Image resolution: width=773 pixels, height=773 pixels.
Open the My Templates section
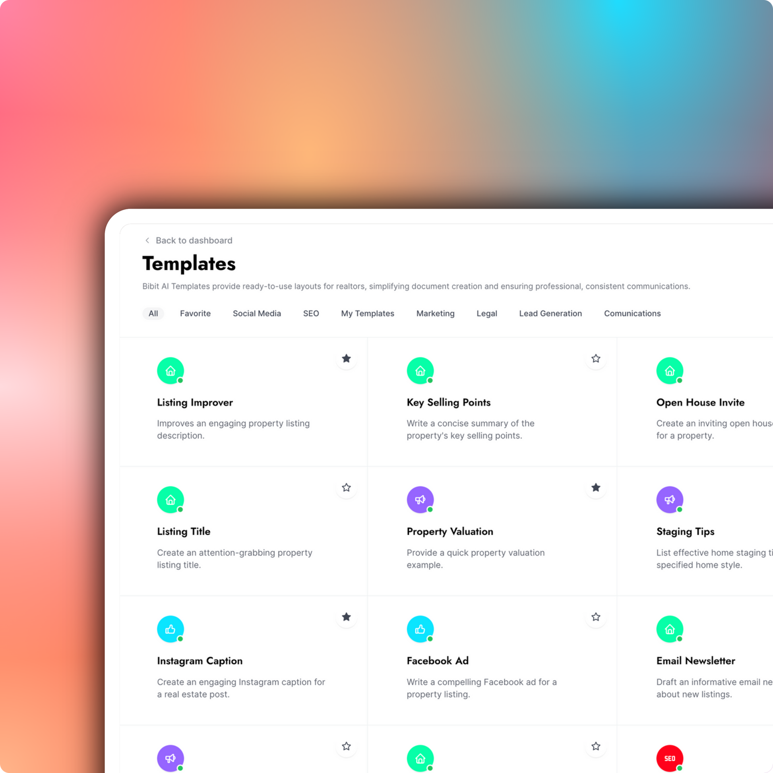pyautogui.click(x=368, y=314)
